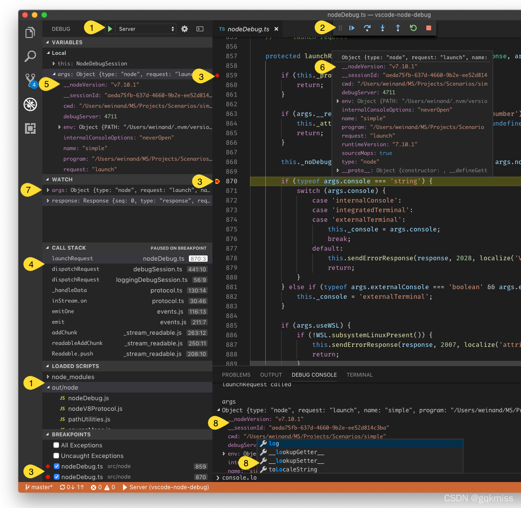This screenshot has height=508, width=521.
Task: Step Over in debug toolbar
Action: tap(367, 28)
